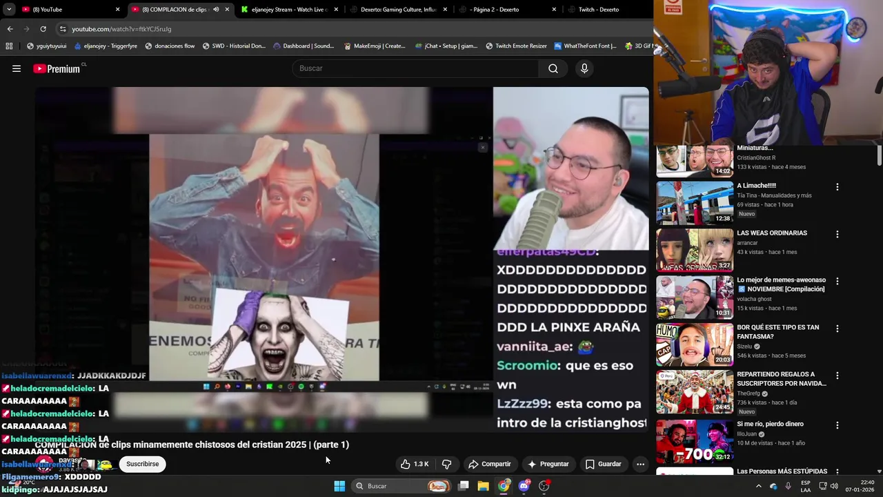This screenshot has width=883, height=497.
Task: Click the video player area
Action: click(342, 259)
